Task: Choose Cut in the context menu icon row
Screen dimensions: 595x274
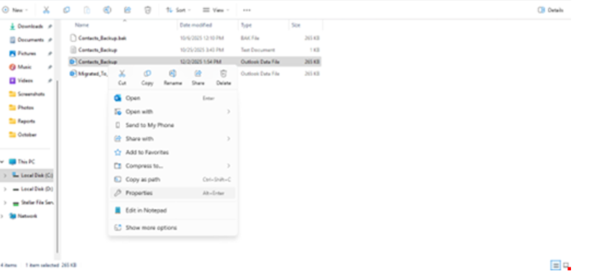Action: (122, 77)
